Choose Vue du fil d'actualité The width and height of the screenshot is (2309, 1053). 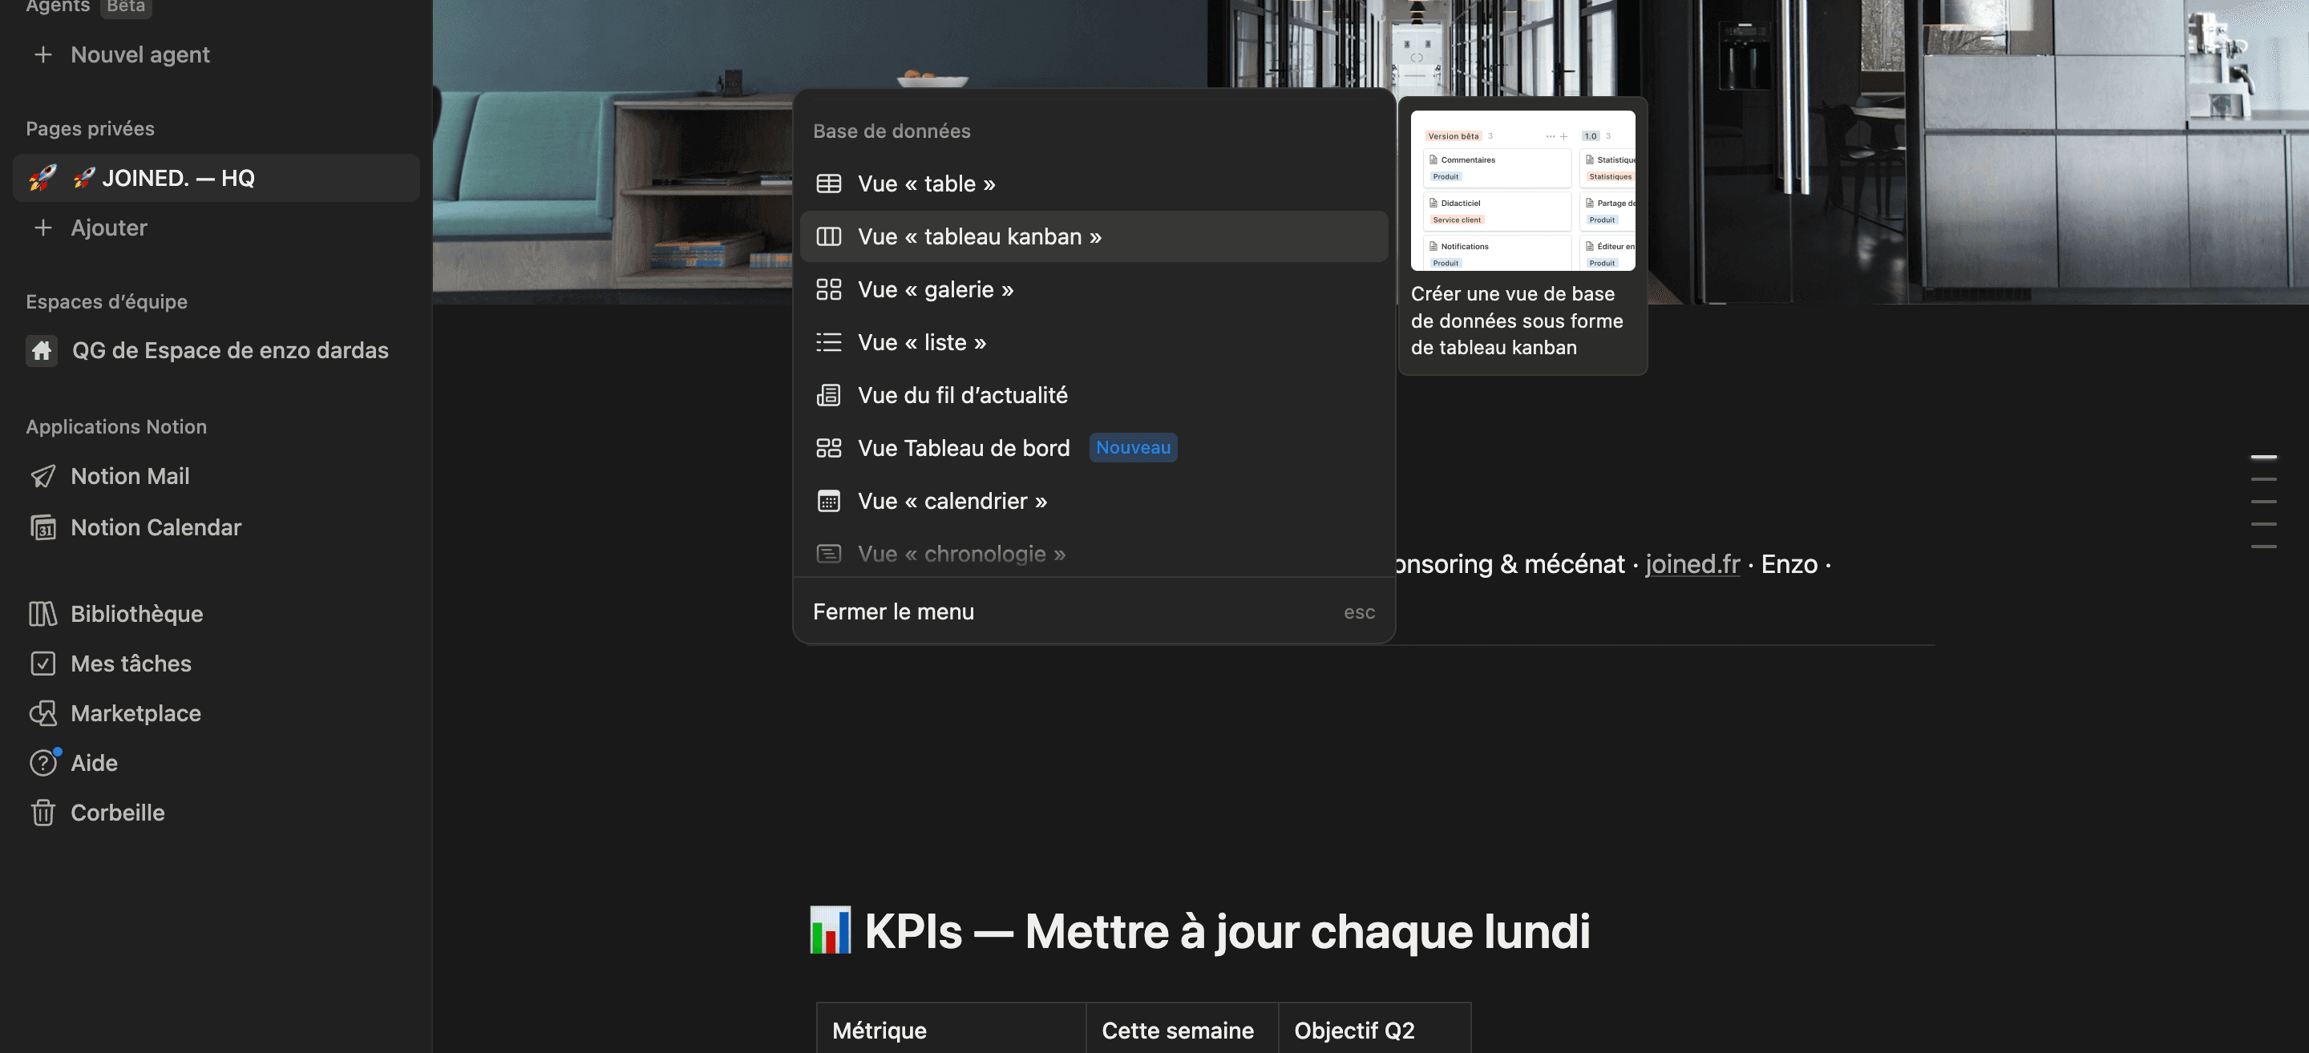point(962,395)
